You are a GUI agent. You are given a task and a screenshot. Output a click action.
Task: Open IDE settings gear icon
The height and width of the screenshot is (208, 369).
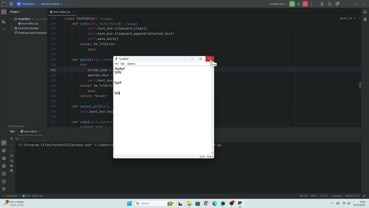point(337,4)
